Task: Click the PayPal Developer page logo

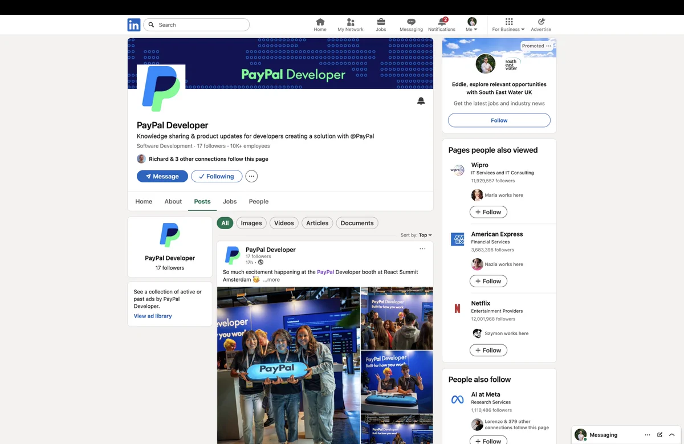Action: click(x=161, y=88)
